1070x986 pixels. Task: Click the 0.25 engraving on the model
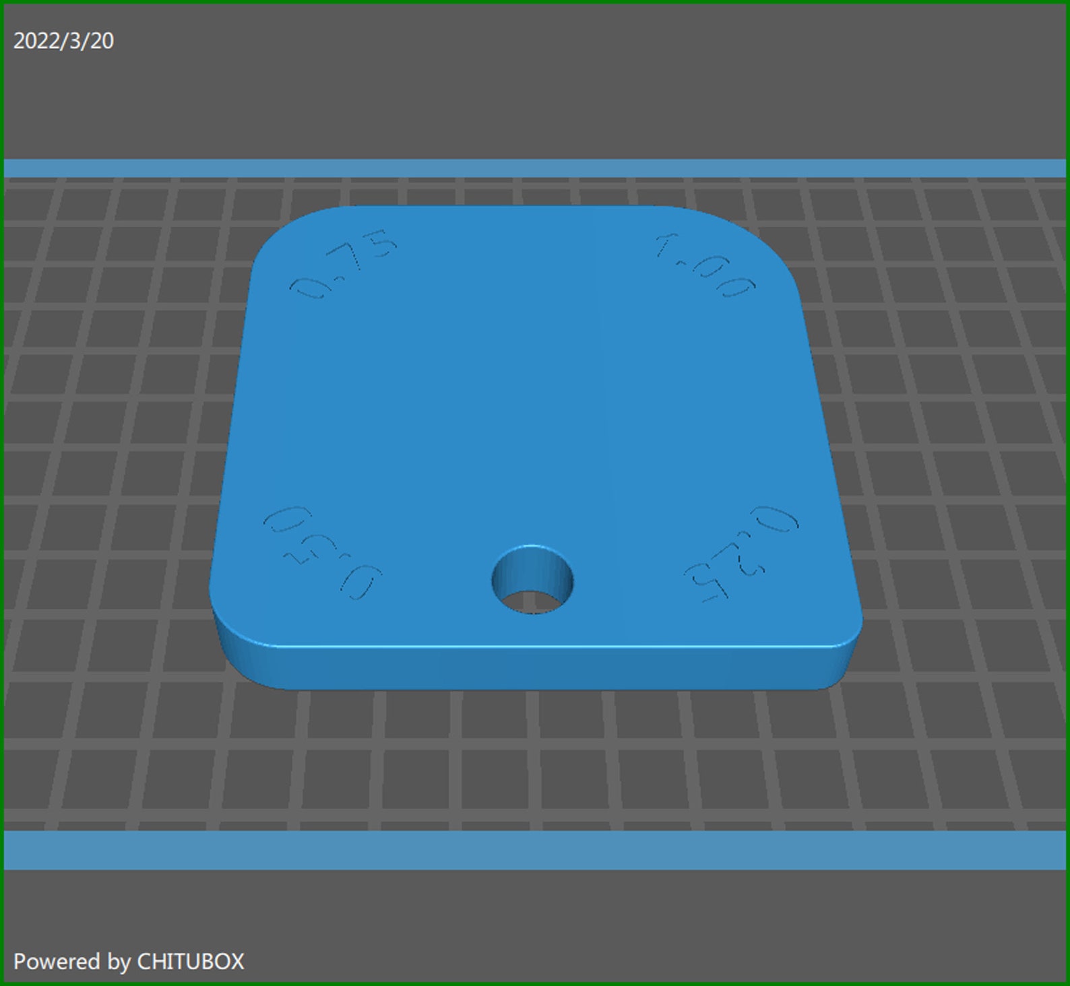[x=742, y=554]
